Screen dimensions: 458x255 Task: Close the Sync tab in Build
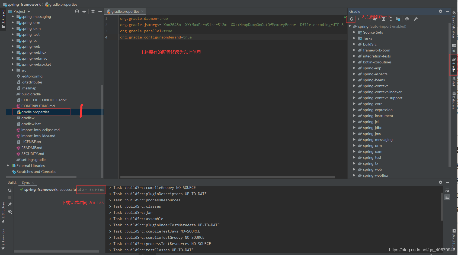tap(33, 183)
